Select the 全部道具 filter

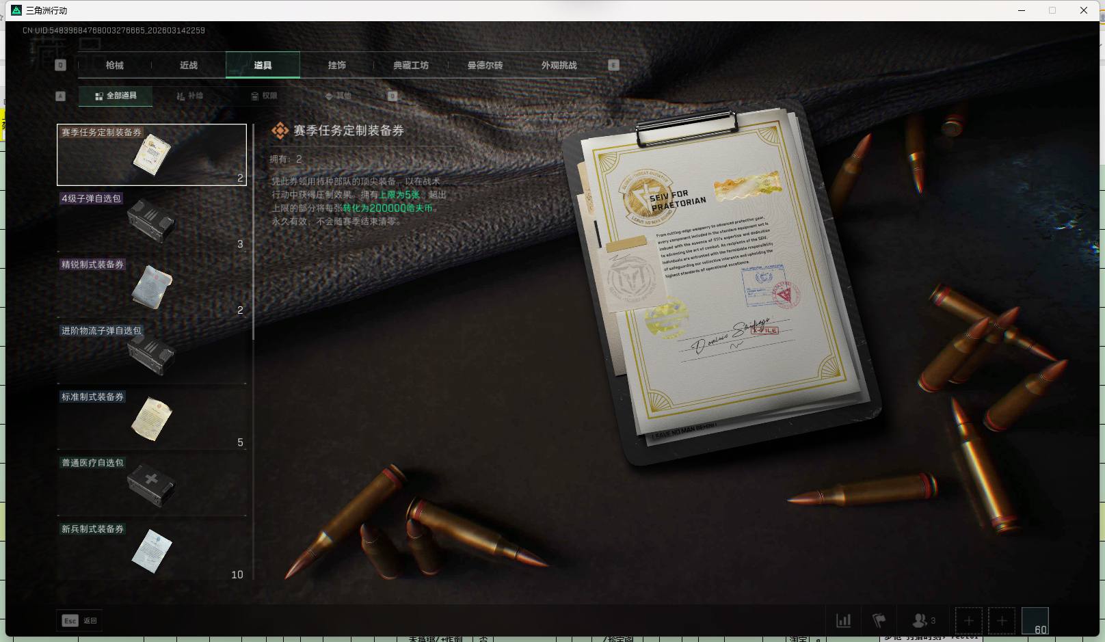116,96
